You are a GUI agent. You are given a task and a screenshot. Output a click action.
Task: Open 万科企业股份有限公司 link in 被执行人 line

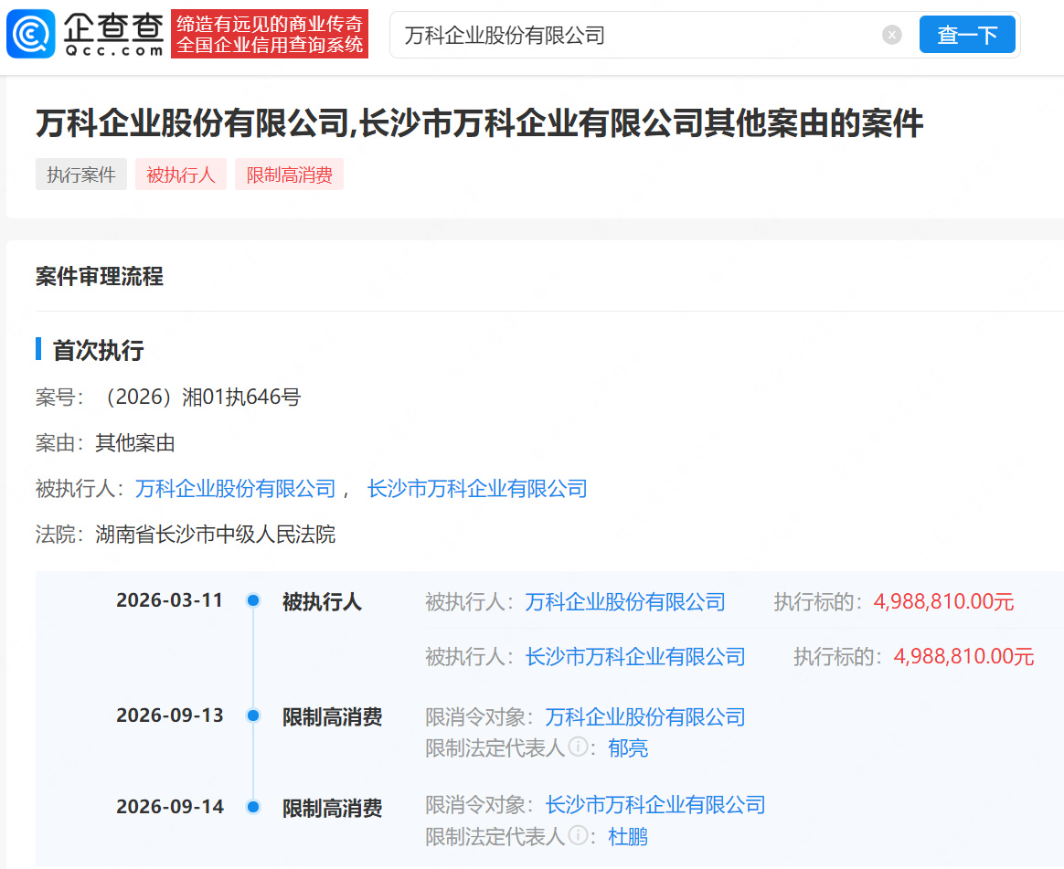(236, 489)
